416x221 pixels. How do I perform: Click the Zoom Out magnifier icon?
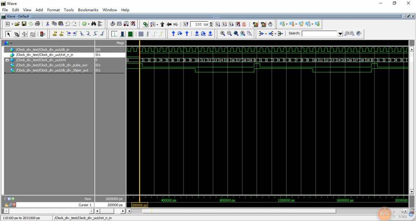(x=229, y=34)
